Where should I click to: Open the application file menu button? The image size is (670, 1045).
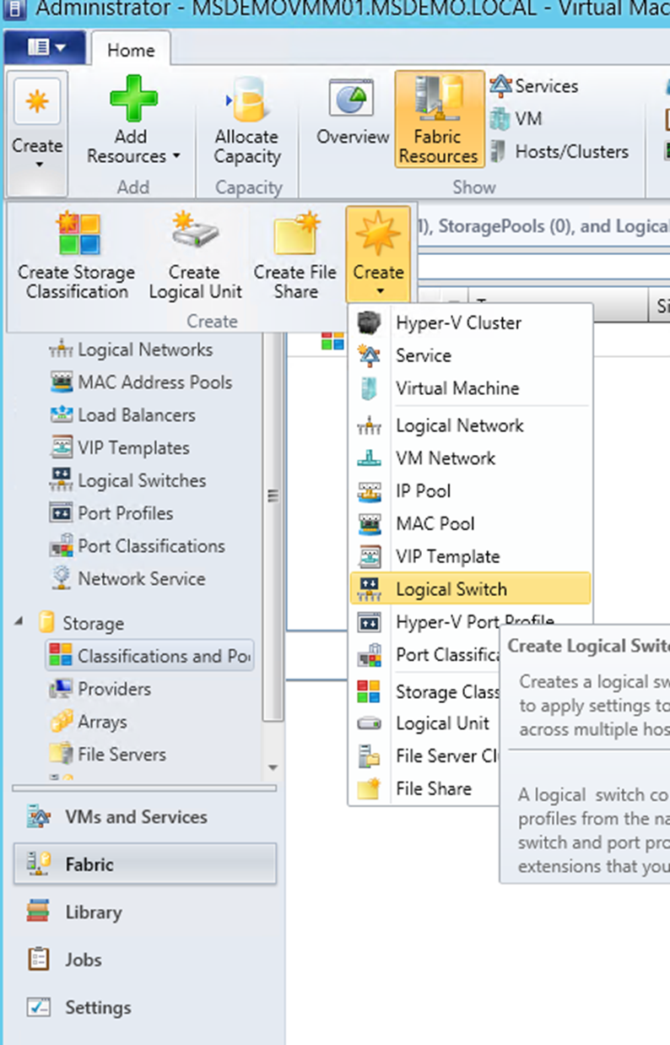point(45,48)
